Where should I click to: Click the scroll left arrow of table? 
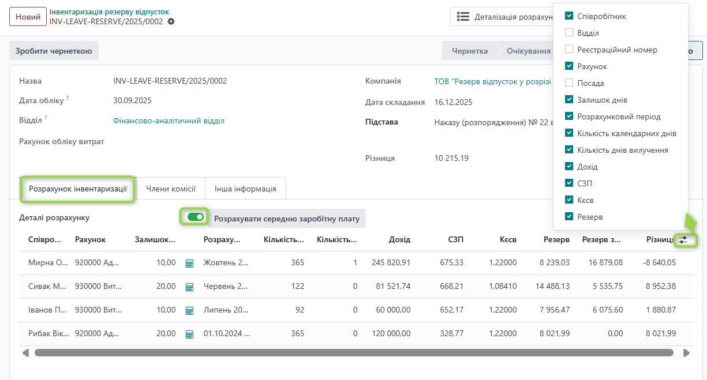click(25, 352)
